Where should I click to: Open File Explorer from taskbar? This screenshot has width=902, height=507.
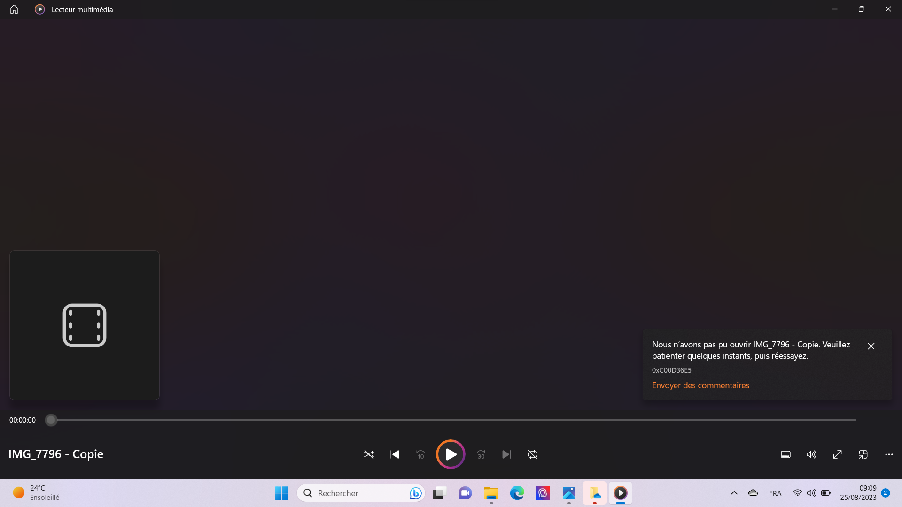491,493
